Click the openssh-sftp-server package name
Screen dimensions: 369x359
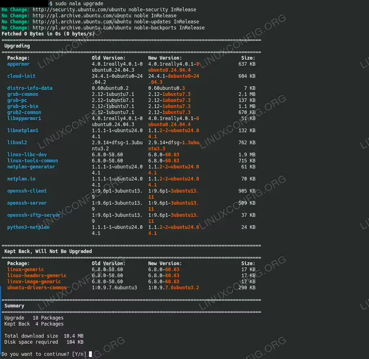[x=34, y=215]
